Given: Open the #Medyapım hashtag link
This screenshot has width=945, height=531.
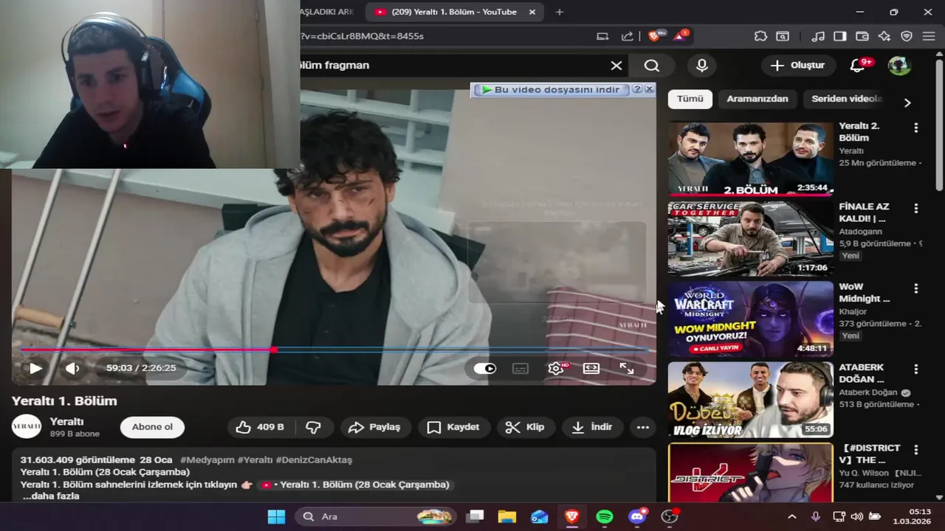Looking at the screenshot, I should (x=207, y=459).
